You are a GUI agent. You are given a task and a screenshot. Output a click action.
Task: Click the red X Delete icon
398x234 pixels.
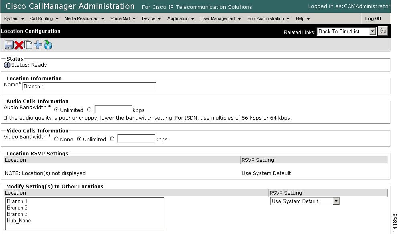point(19,45)
